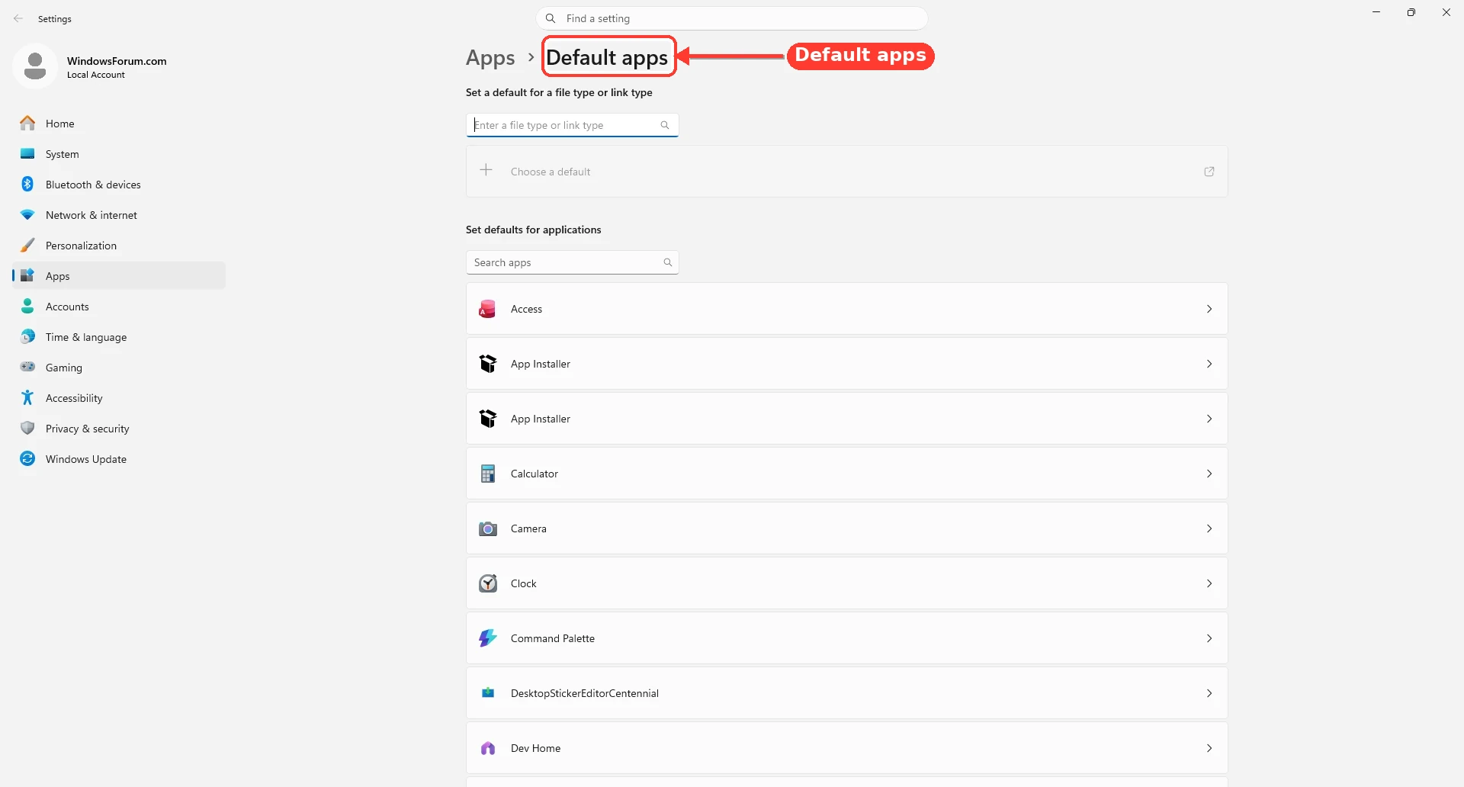
Task: Click the Personalization paintbrush icon
Action: click(27, 245)
